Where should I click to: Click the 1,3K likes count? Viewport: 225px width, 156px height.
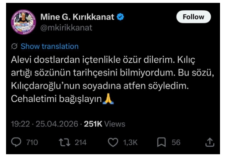(130, 142)
